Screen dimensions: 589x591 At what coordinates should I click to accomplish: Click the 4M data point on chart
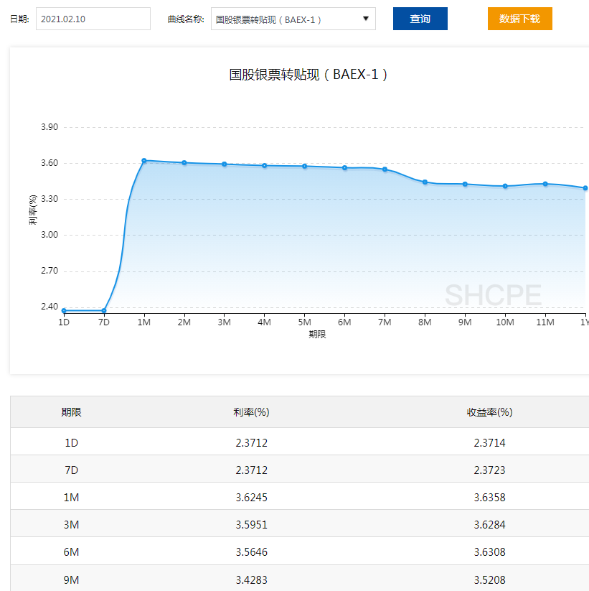click(x=265, y=165)
